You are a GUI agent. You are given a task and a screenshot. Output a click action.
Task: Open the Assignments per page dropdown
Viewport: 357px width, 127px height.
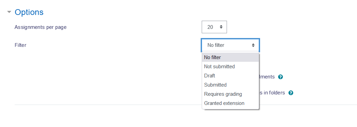[x=214, y=27]
